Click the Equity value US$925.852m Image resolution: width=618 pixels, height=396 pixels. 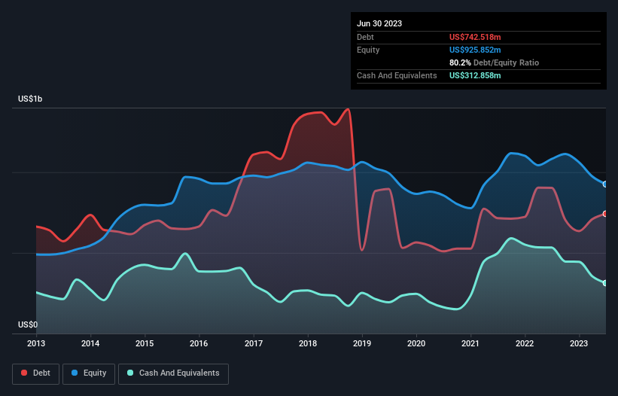coord(475,50)
